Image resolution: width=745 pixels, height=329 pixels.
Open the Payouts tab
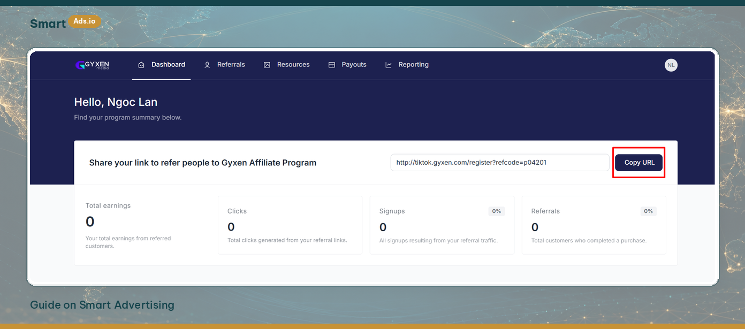[348, 65]
